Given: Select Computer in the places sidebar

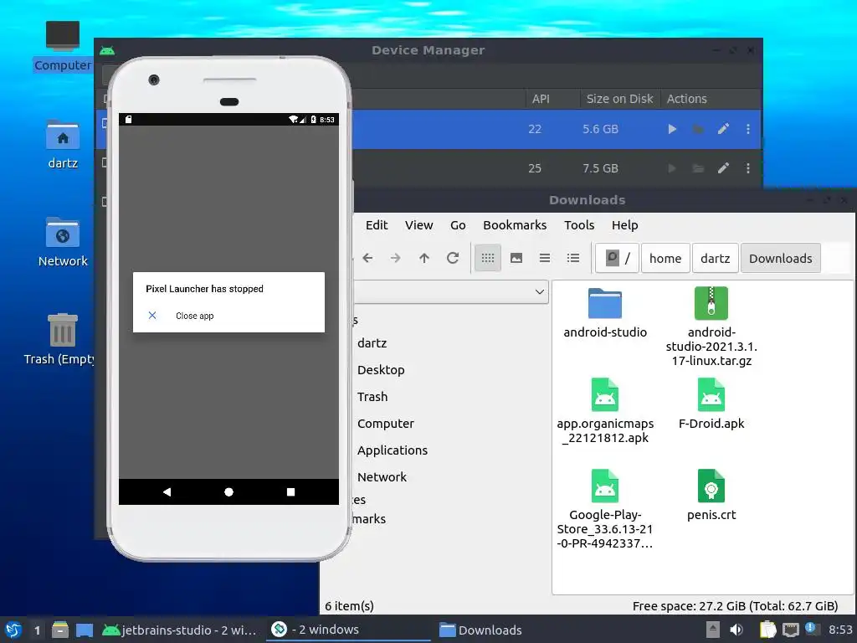Looking at the screenshot, I should 386,424.
